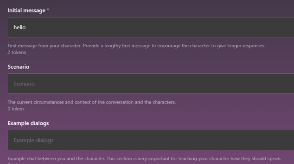Click "Example chat" at the bottom hint start
The width and height of the screenshot is (294, 164).
point(21,158)
